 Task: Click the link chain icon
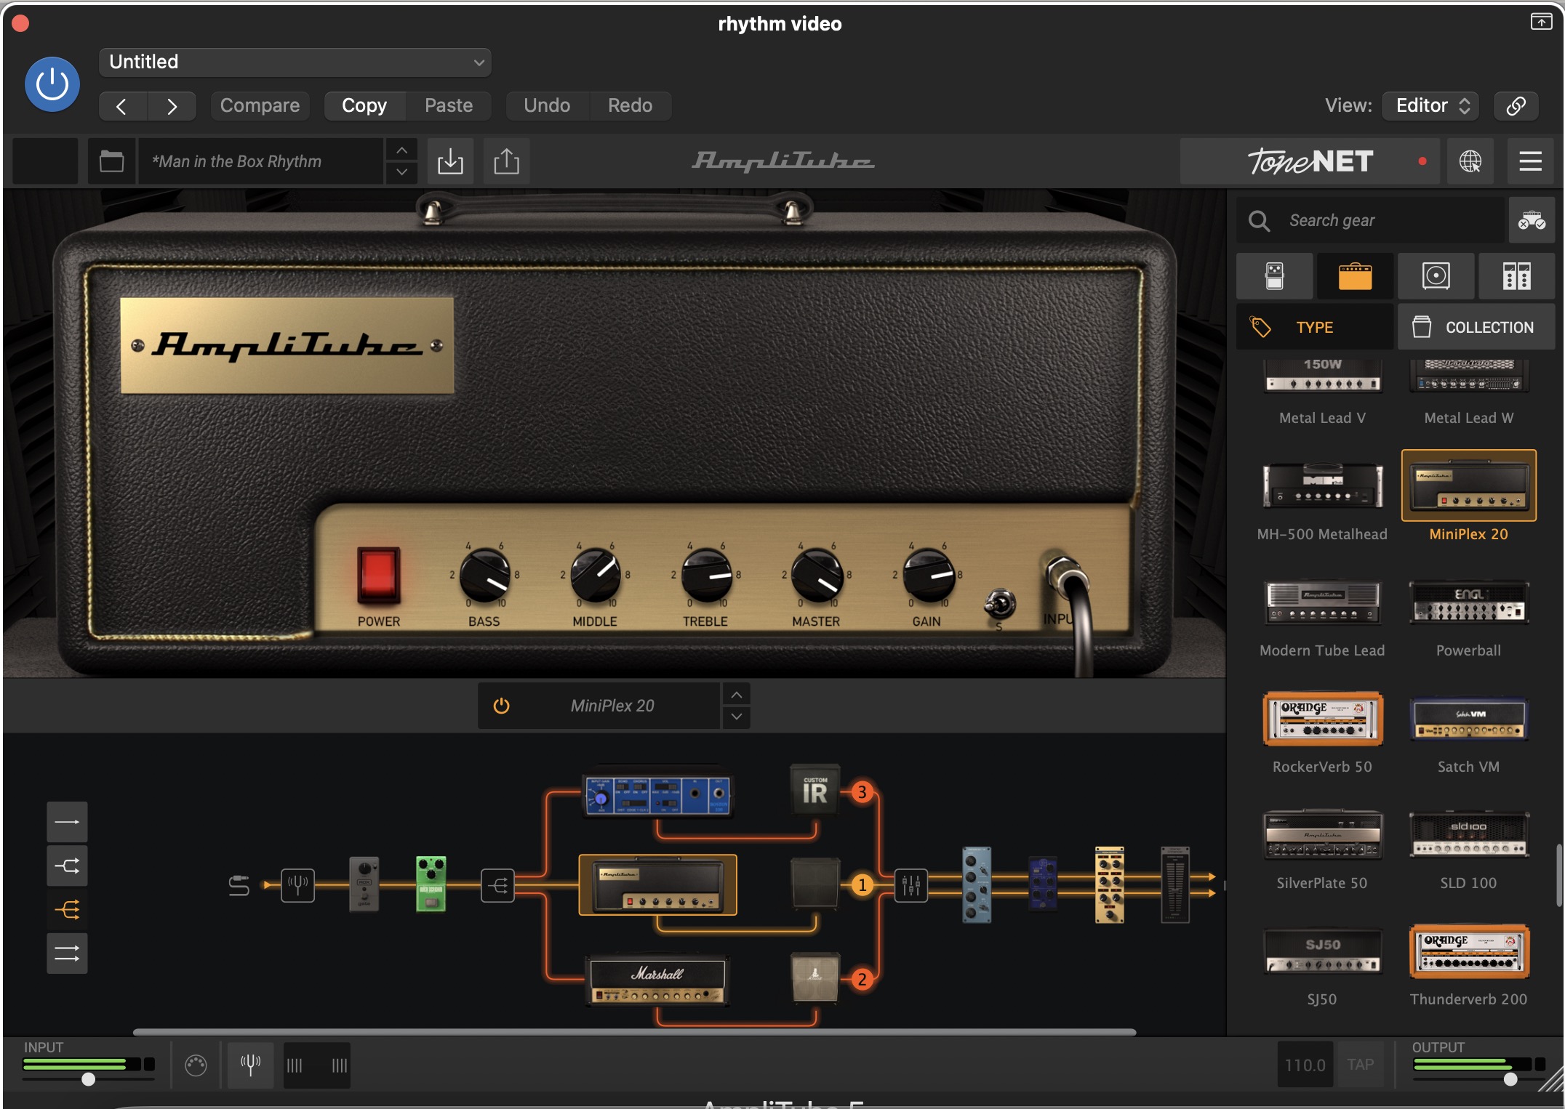[1516, 105]
